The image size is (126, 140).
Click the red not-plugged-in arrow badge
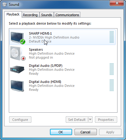23,58
